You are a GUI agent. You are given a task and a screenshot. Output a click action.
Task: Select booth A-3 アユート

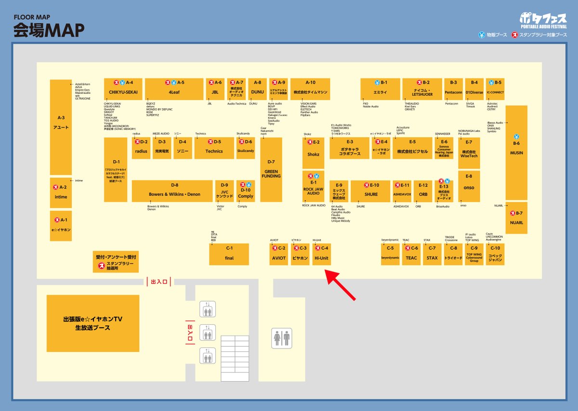pyautogui.click(x=61, y=127)
